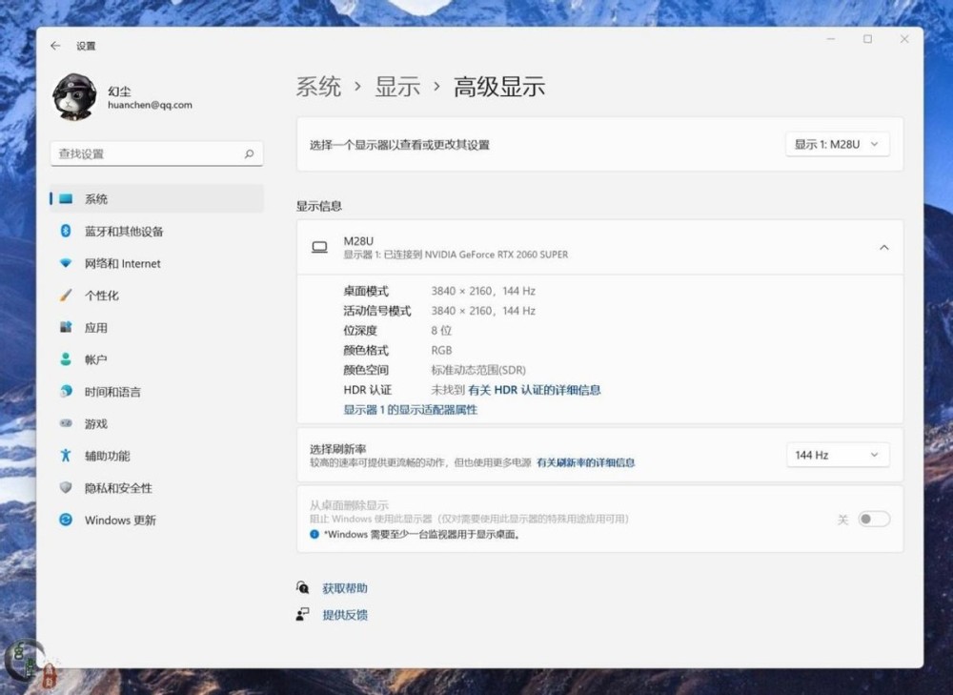This screenshot has width=953, height=695.
Task: Open Windows 更新 page
Action: 120,521
